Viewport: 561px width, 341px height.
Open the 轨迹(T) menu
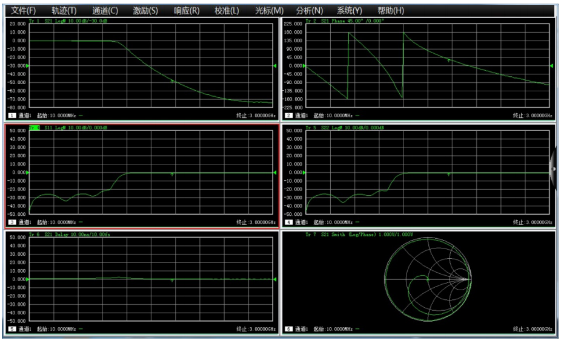[64, 10]
